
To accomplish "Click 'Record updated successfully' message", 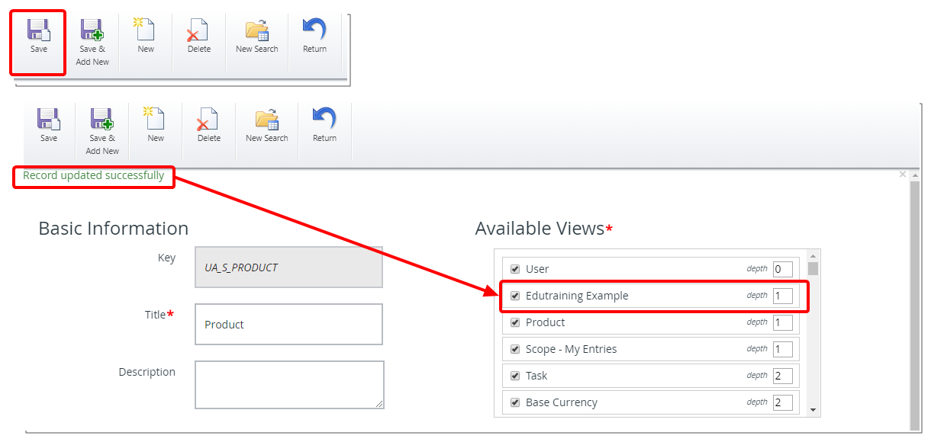I will pos(93,175).
